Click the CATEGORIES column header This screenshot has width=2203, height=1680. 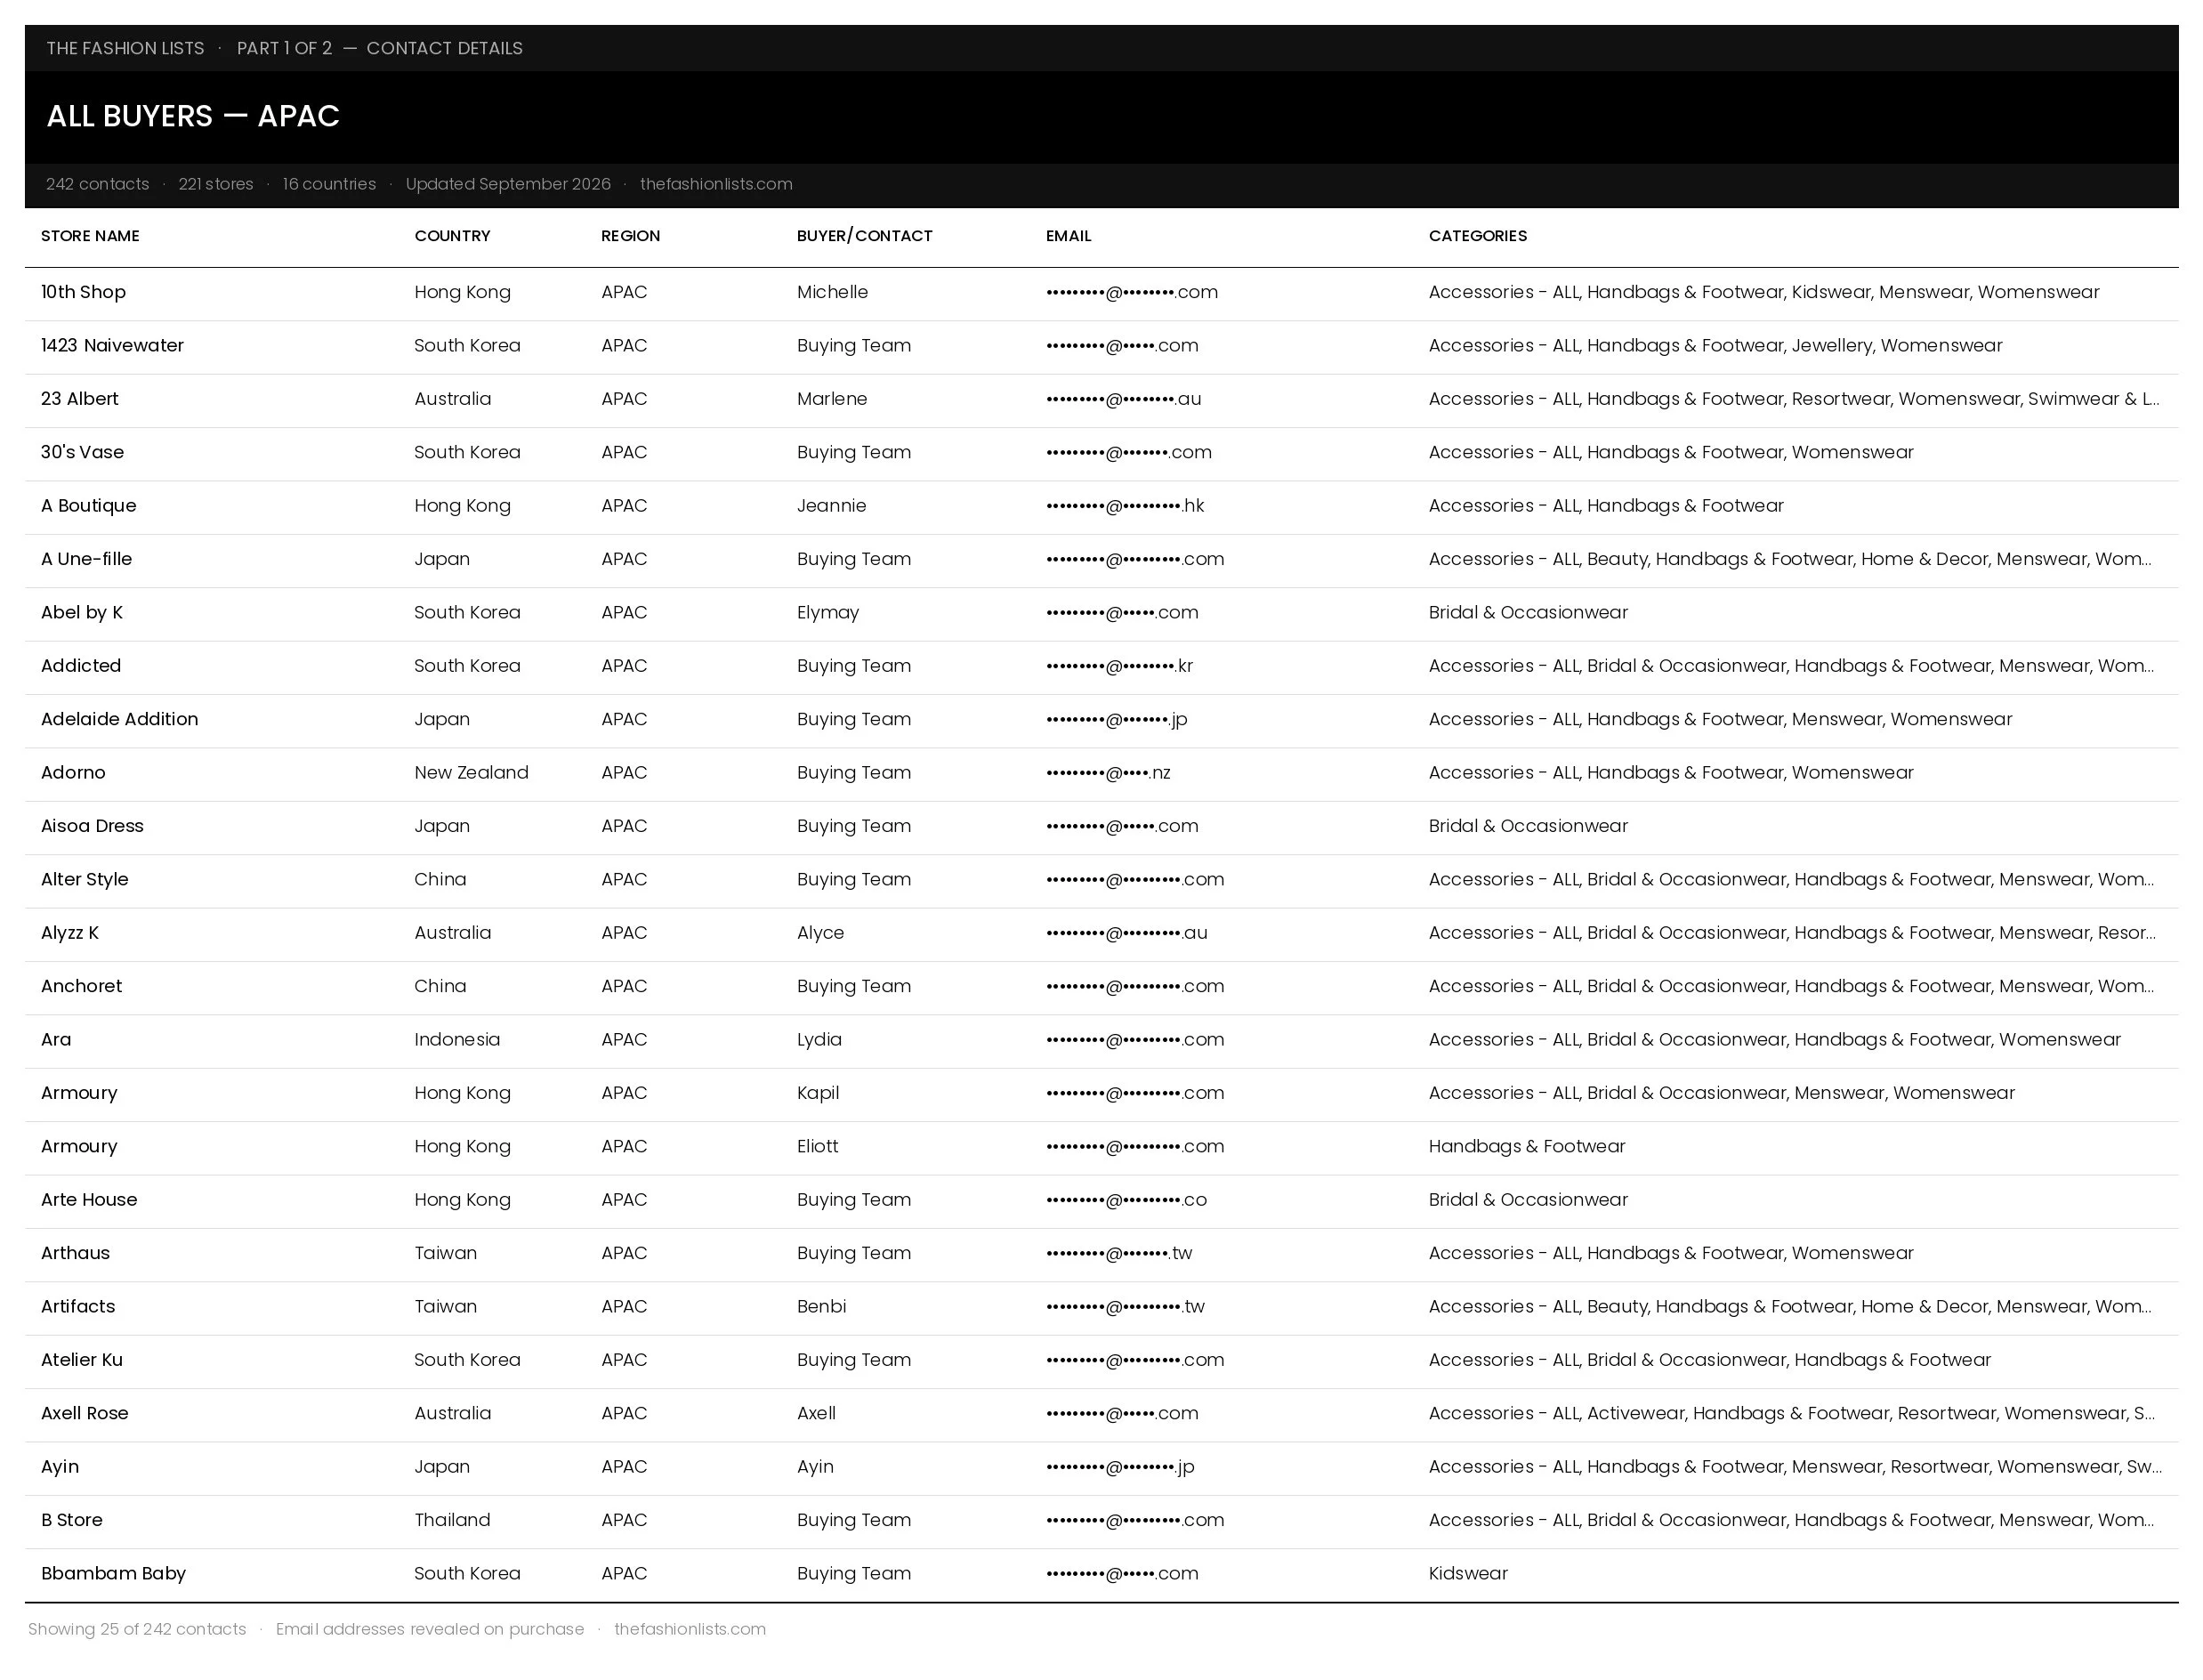1477,236
